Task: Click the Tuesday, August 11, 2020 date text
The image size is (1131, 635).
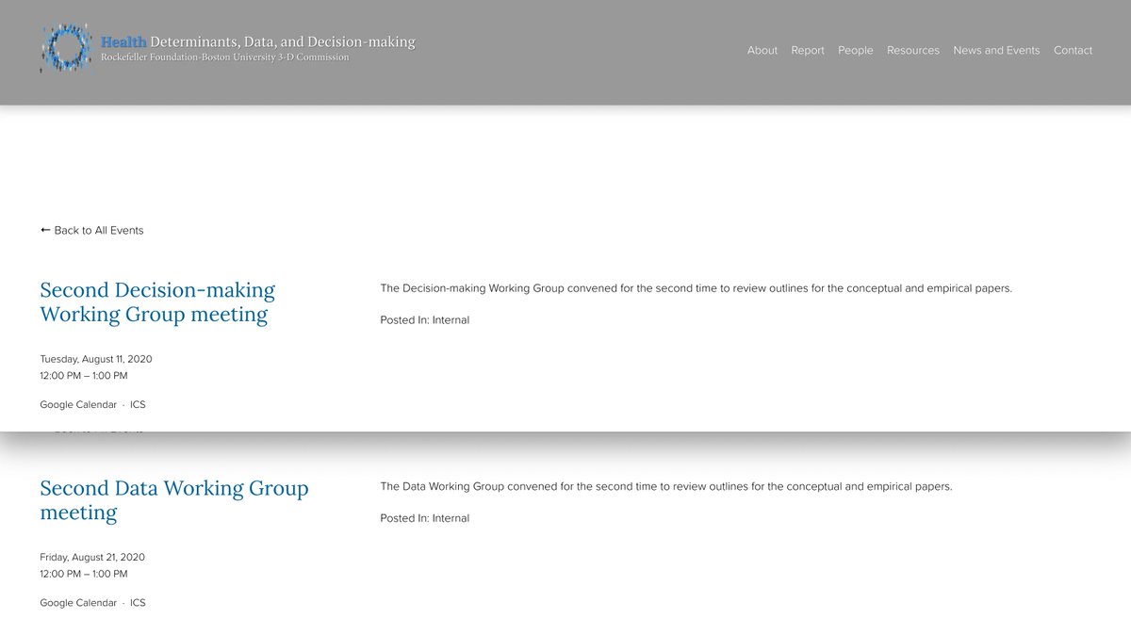Action: pyautogui.click(x=95, y=359)
